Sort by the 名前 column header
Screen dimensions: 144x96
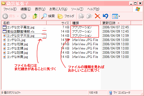[x=24, y=23]
